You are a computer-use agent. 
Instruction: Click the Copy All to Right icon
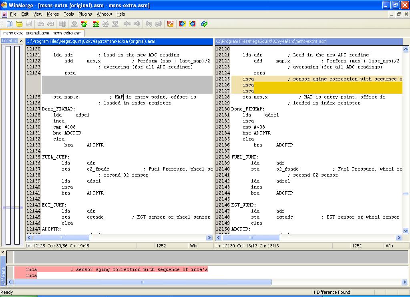click(x=183, y=24)
